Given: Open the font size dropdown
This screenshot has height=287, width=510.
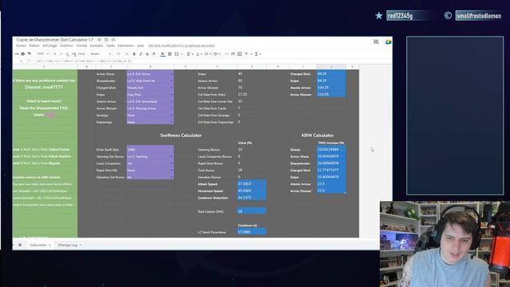Looking at the screenshot, I should coord(122,54).
